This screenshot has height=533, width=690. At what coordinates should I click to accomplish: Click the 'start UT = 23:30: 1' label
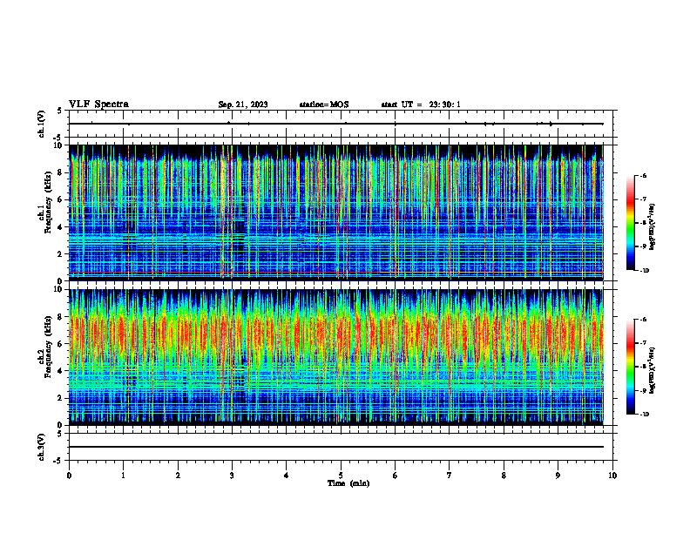421,105
